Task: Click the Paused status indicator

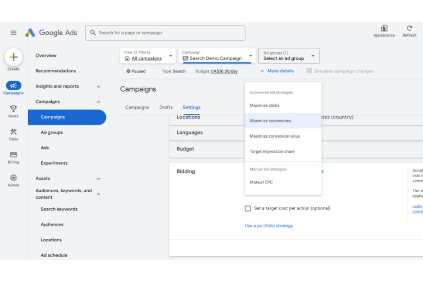Action: point(136,71)
